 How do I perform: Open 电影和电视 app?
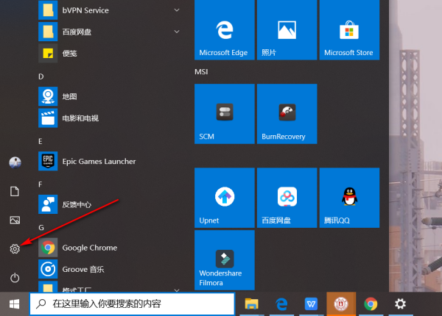(x=110, y=118)
